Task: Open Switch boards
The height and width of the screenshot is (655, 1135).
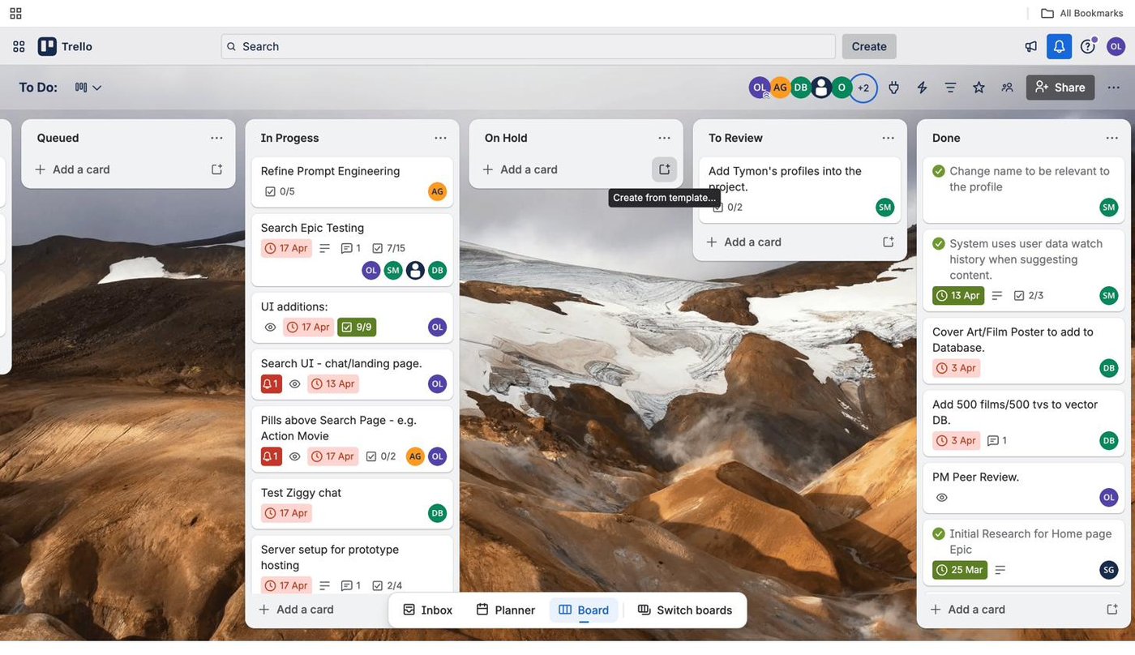Action: click(x=685, y=610)
